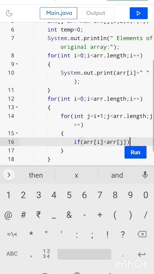Collapse code block at line 9
The height and width of the screenshot is (274, 154).
tap(17, 64)
